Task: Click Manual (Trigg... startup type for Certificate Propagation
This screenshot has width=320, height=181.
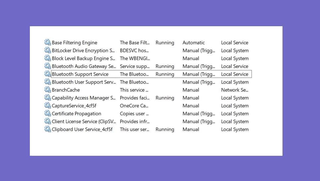Action: click(x=199, y=114)
